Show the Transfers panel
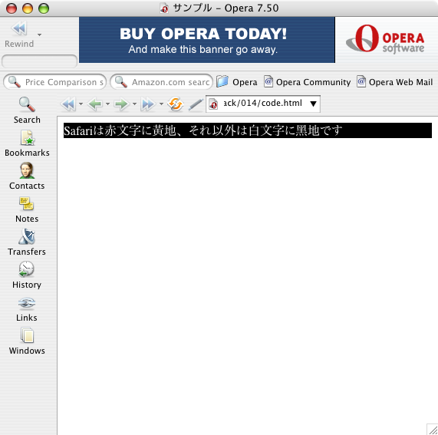Screen dimensions: 438x435 pos(27,242)
